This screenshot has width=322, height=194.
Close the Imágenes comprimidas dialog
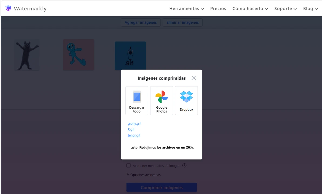point(194,78)
